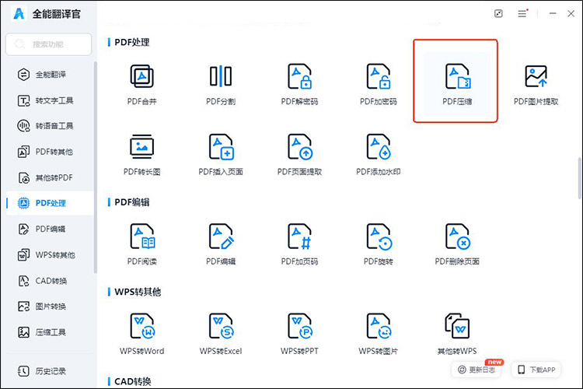Open the hamburger menu in title bar
The width and height of the screenshot is (583, 389).
pyautogui.click(x=522, y=14)
